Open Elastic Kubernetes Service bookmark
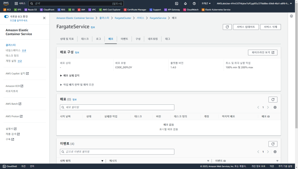 click(216, 10)
